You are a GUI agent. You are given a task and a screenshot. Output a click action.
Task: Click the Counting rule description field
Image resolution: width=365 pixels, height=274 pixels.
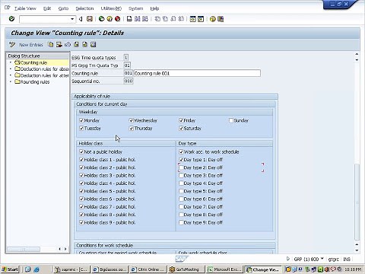[x=197, y=73]
